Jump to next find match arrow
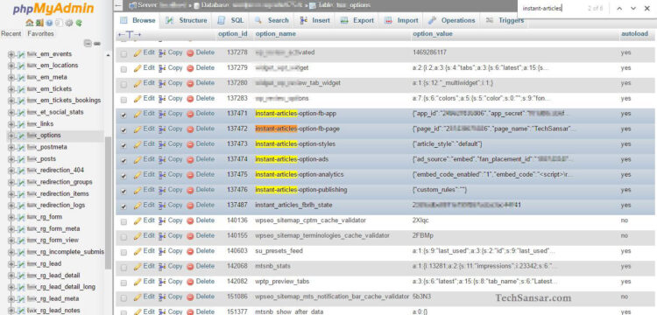This screenshot has height=315, width=657. point(633,9)
